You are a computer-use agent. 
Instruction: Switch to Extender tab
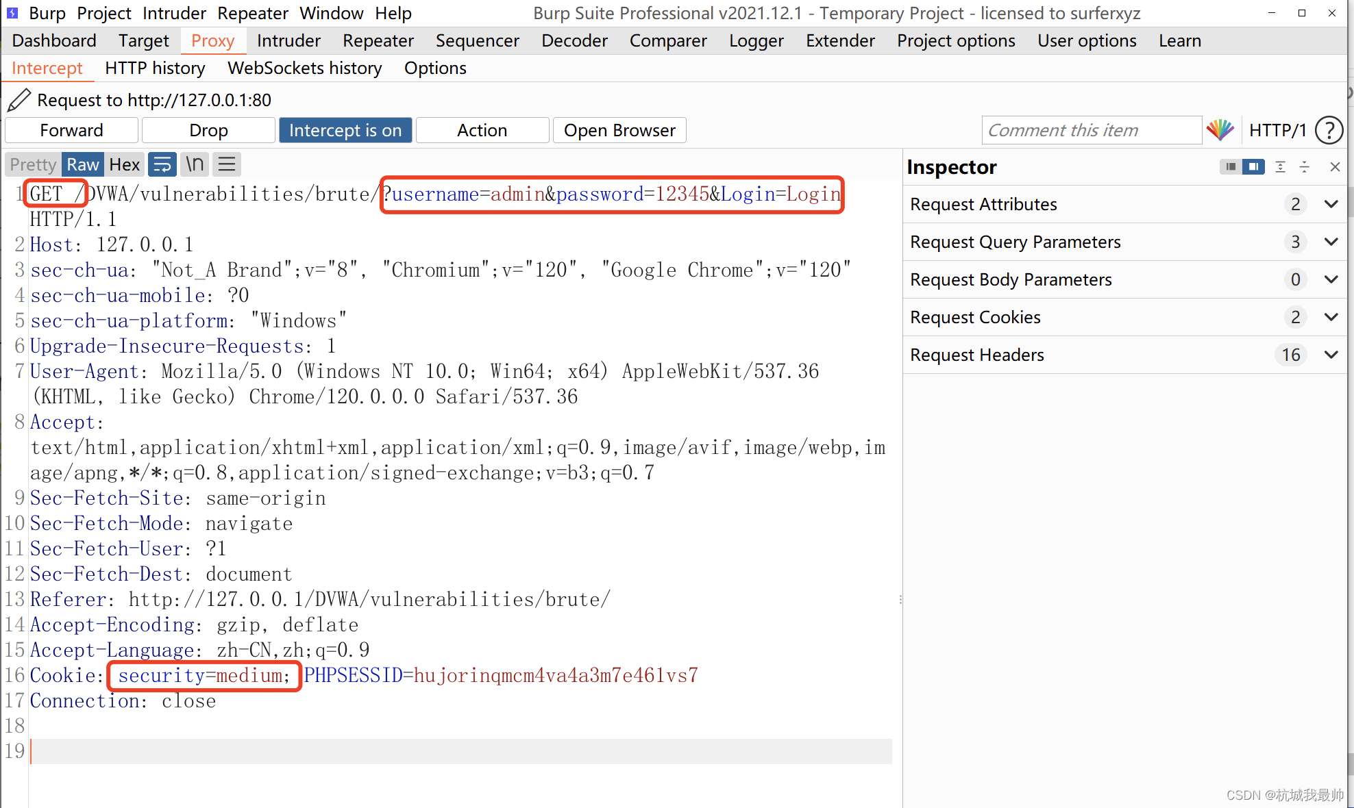[x=840, y=40]
